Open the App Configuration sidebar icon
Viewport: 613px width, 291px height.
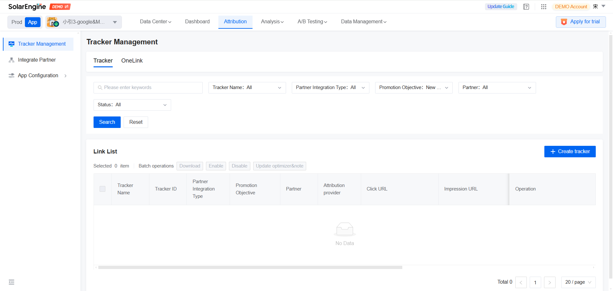(x=11, y=75)
